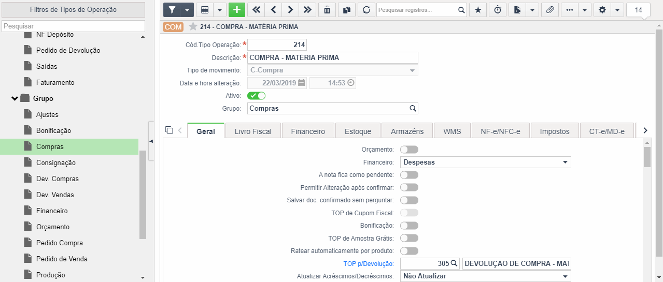Switch to grid view mode
This screenshot has width=663, height=282.
[x=204, y=10]
